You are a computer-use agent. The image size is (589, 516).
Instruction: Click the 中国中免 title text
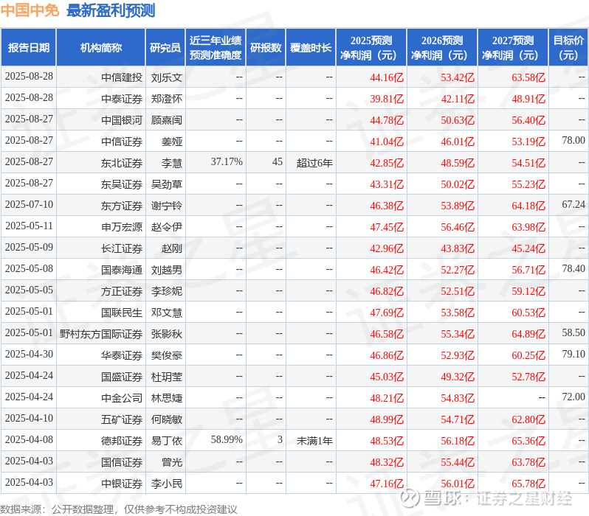click(x=30, y=10)
